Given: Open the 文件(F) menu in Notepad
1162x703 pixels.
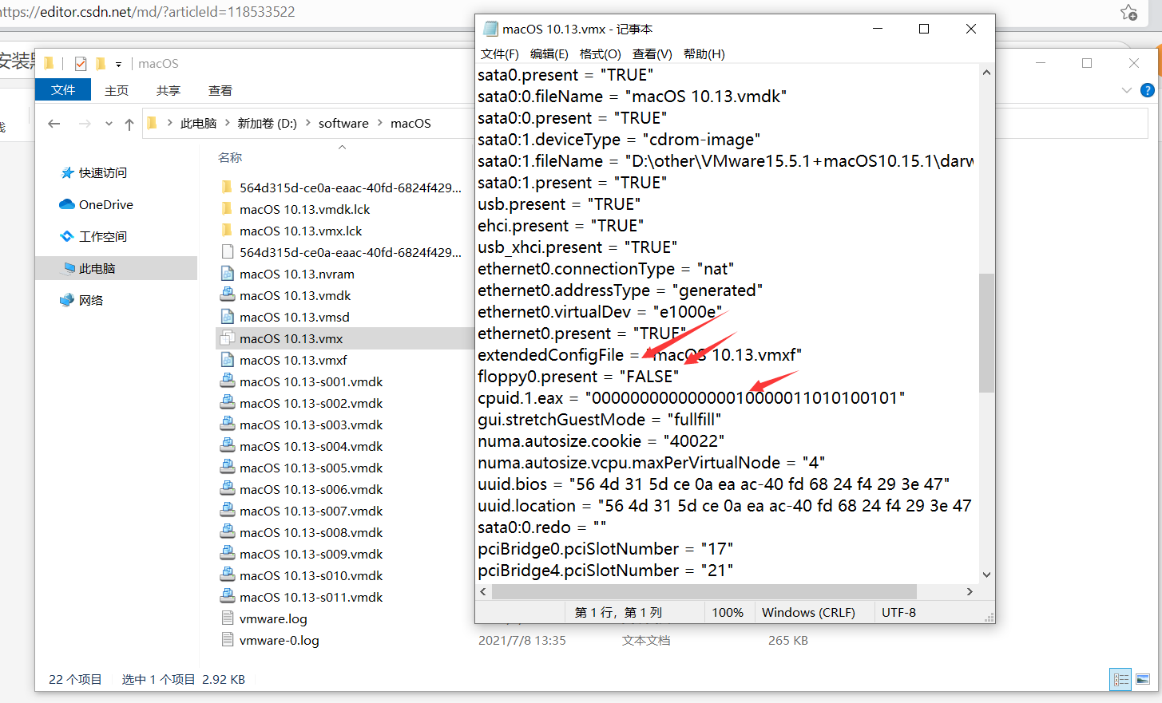Looking at the screenshot, I should pyautogui.click(x=499, y=53).
